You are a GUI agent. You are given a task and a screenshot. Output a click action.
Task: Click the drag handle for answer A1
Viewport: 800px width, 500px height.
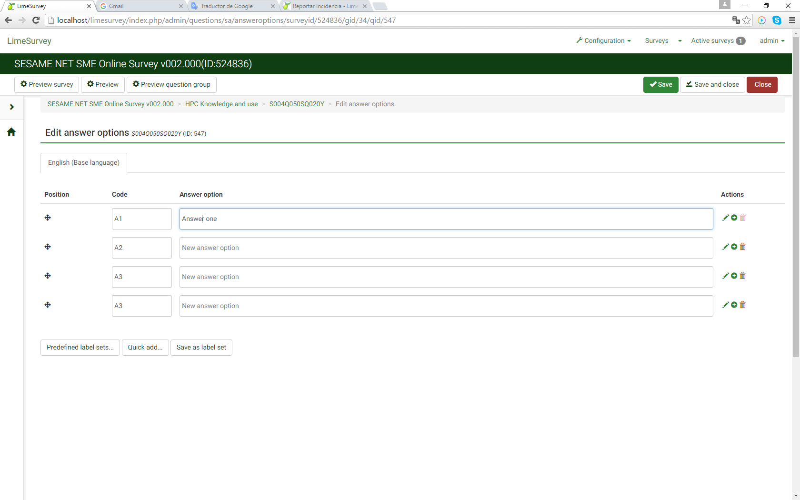[x=48, y=218]
